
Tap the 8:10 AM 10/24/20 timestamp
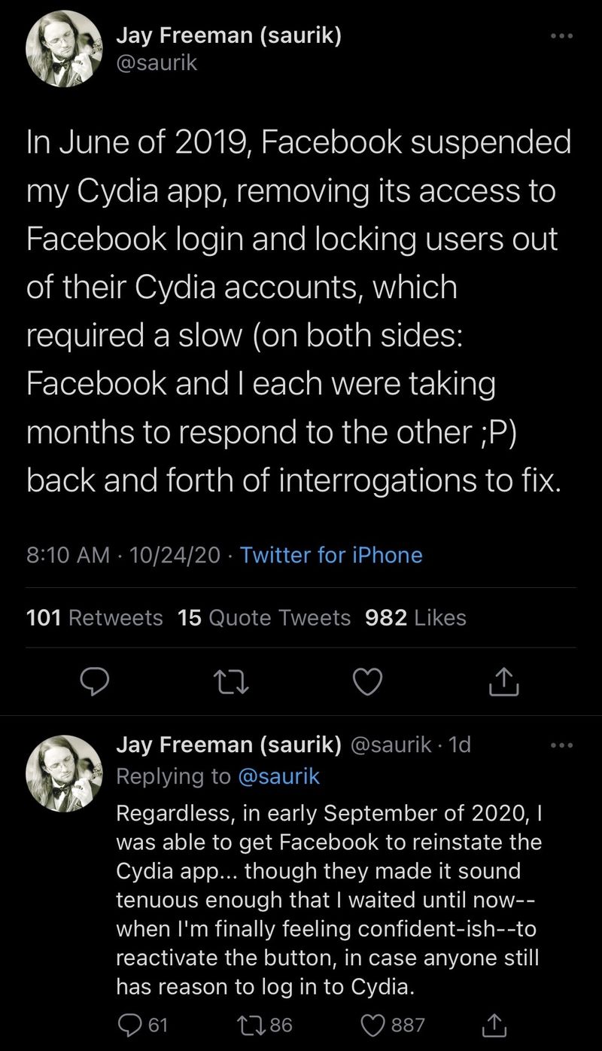(x=123, y=556)
